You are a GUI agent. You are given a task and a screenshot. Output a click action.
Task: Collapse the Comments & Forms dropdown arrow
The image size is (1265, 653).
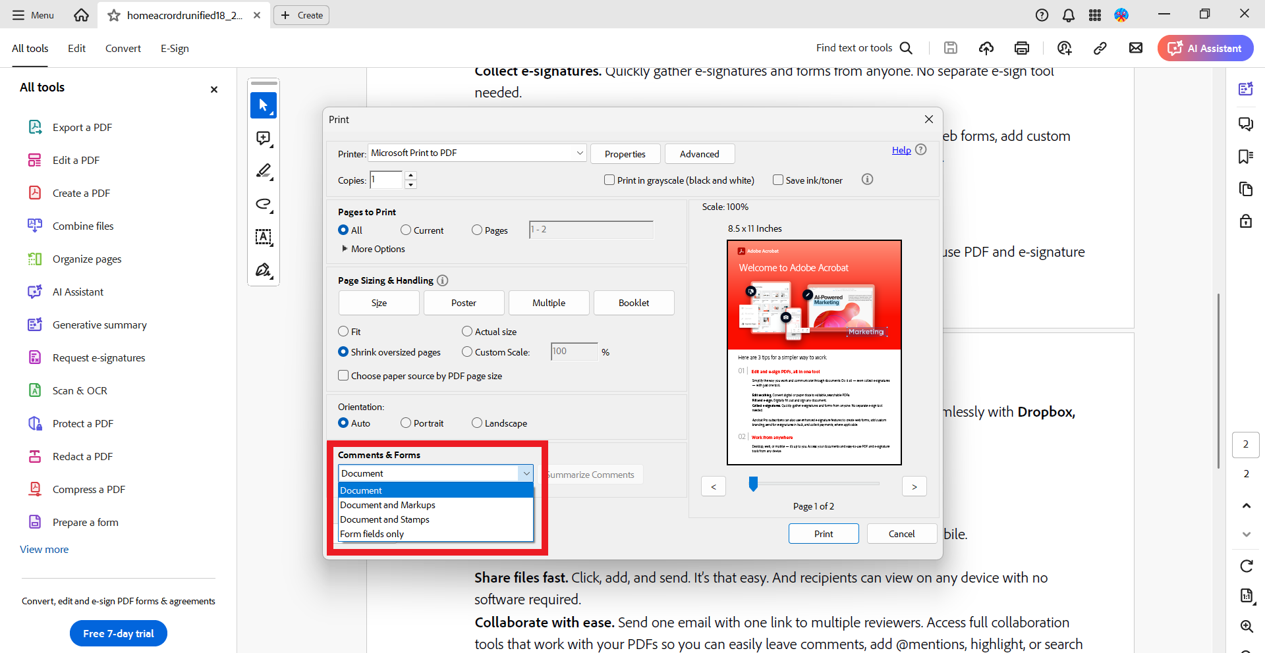point(526,473)
